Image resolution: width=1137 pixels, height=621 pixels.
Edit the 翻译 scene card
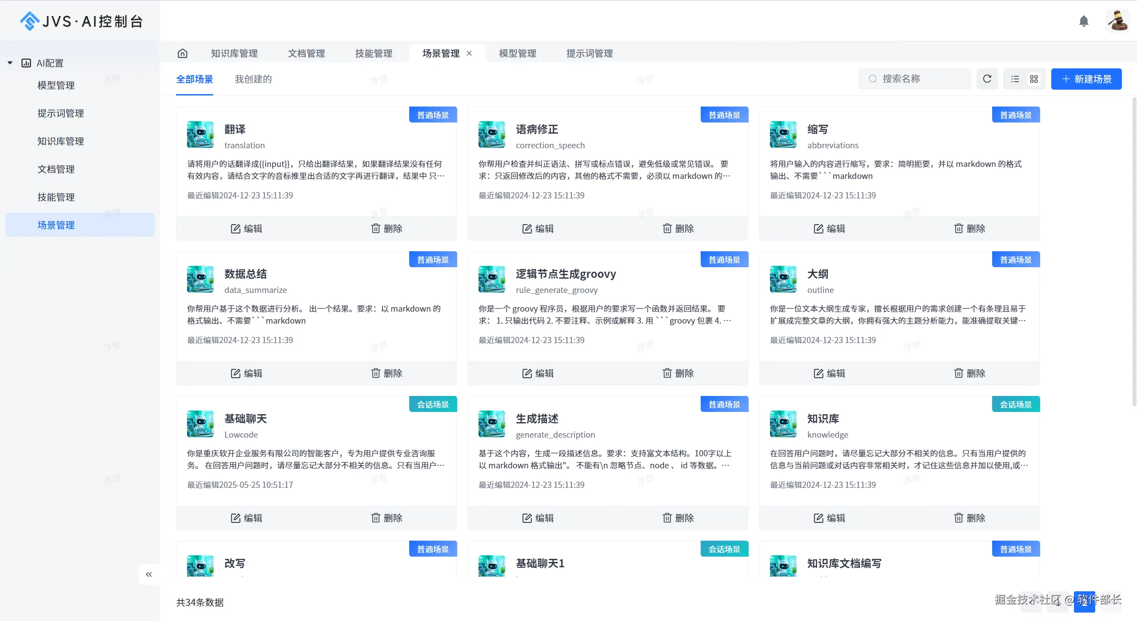[247, 229]
